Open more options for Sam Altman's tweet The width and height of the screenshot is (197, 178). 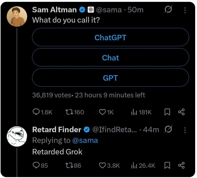point(185,10)
